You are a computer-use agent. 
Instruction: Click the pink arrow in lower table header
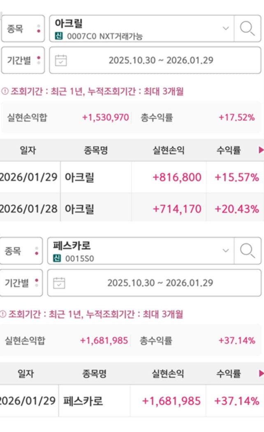261,374
